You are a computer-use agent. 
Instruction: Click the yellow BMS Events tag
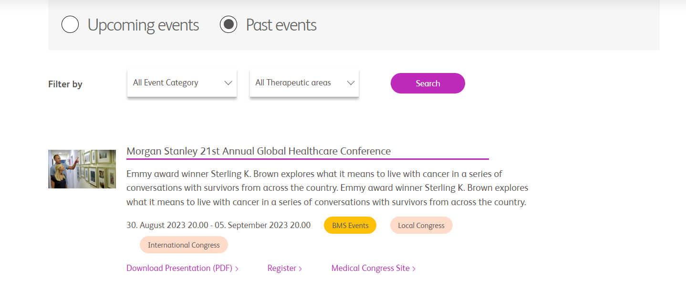pos(350,225)
